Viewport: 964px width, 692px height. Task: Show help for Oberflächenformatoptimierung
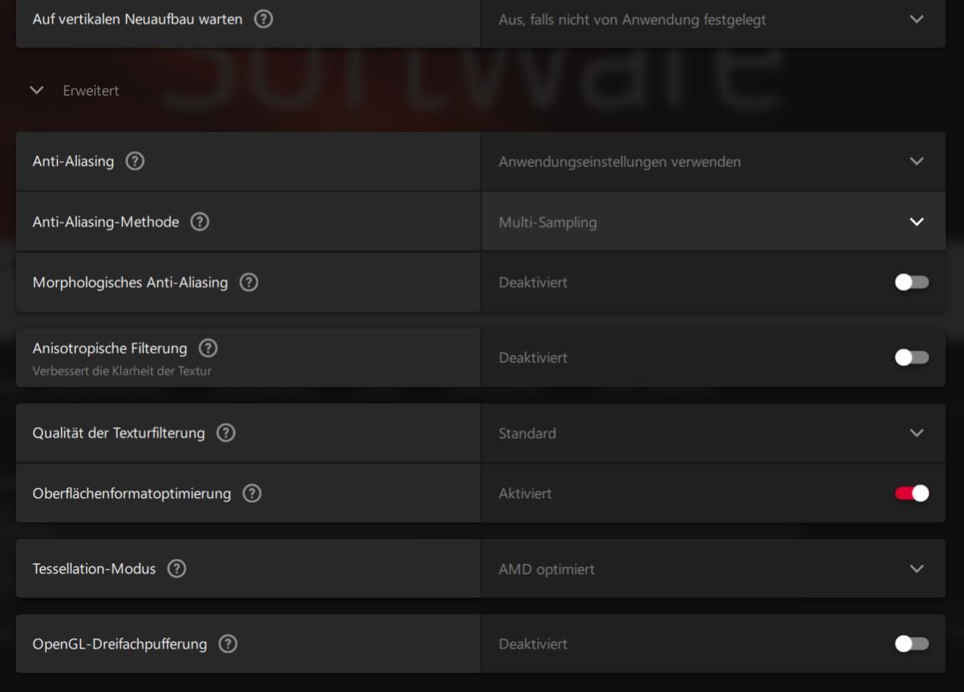point(252,493)
